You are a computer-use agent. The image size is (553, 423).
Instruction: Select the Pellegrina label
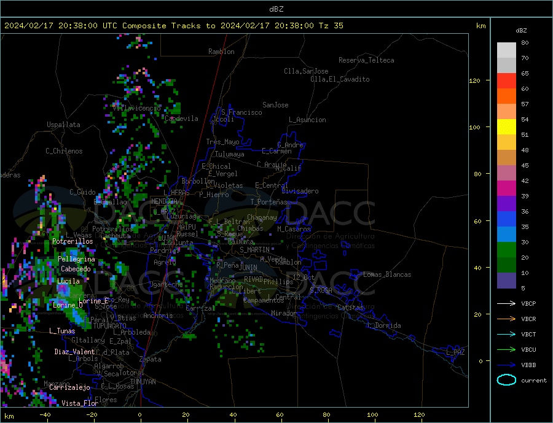pyautogui.click(x=77, y=260)
